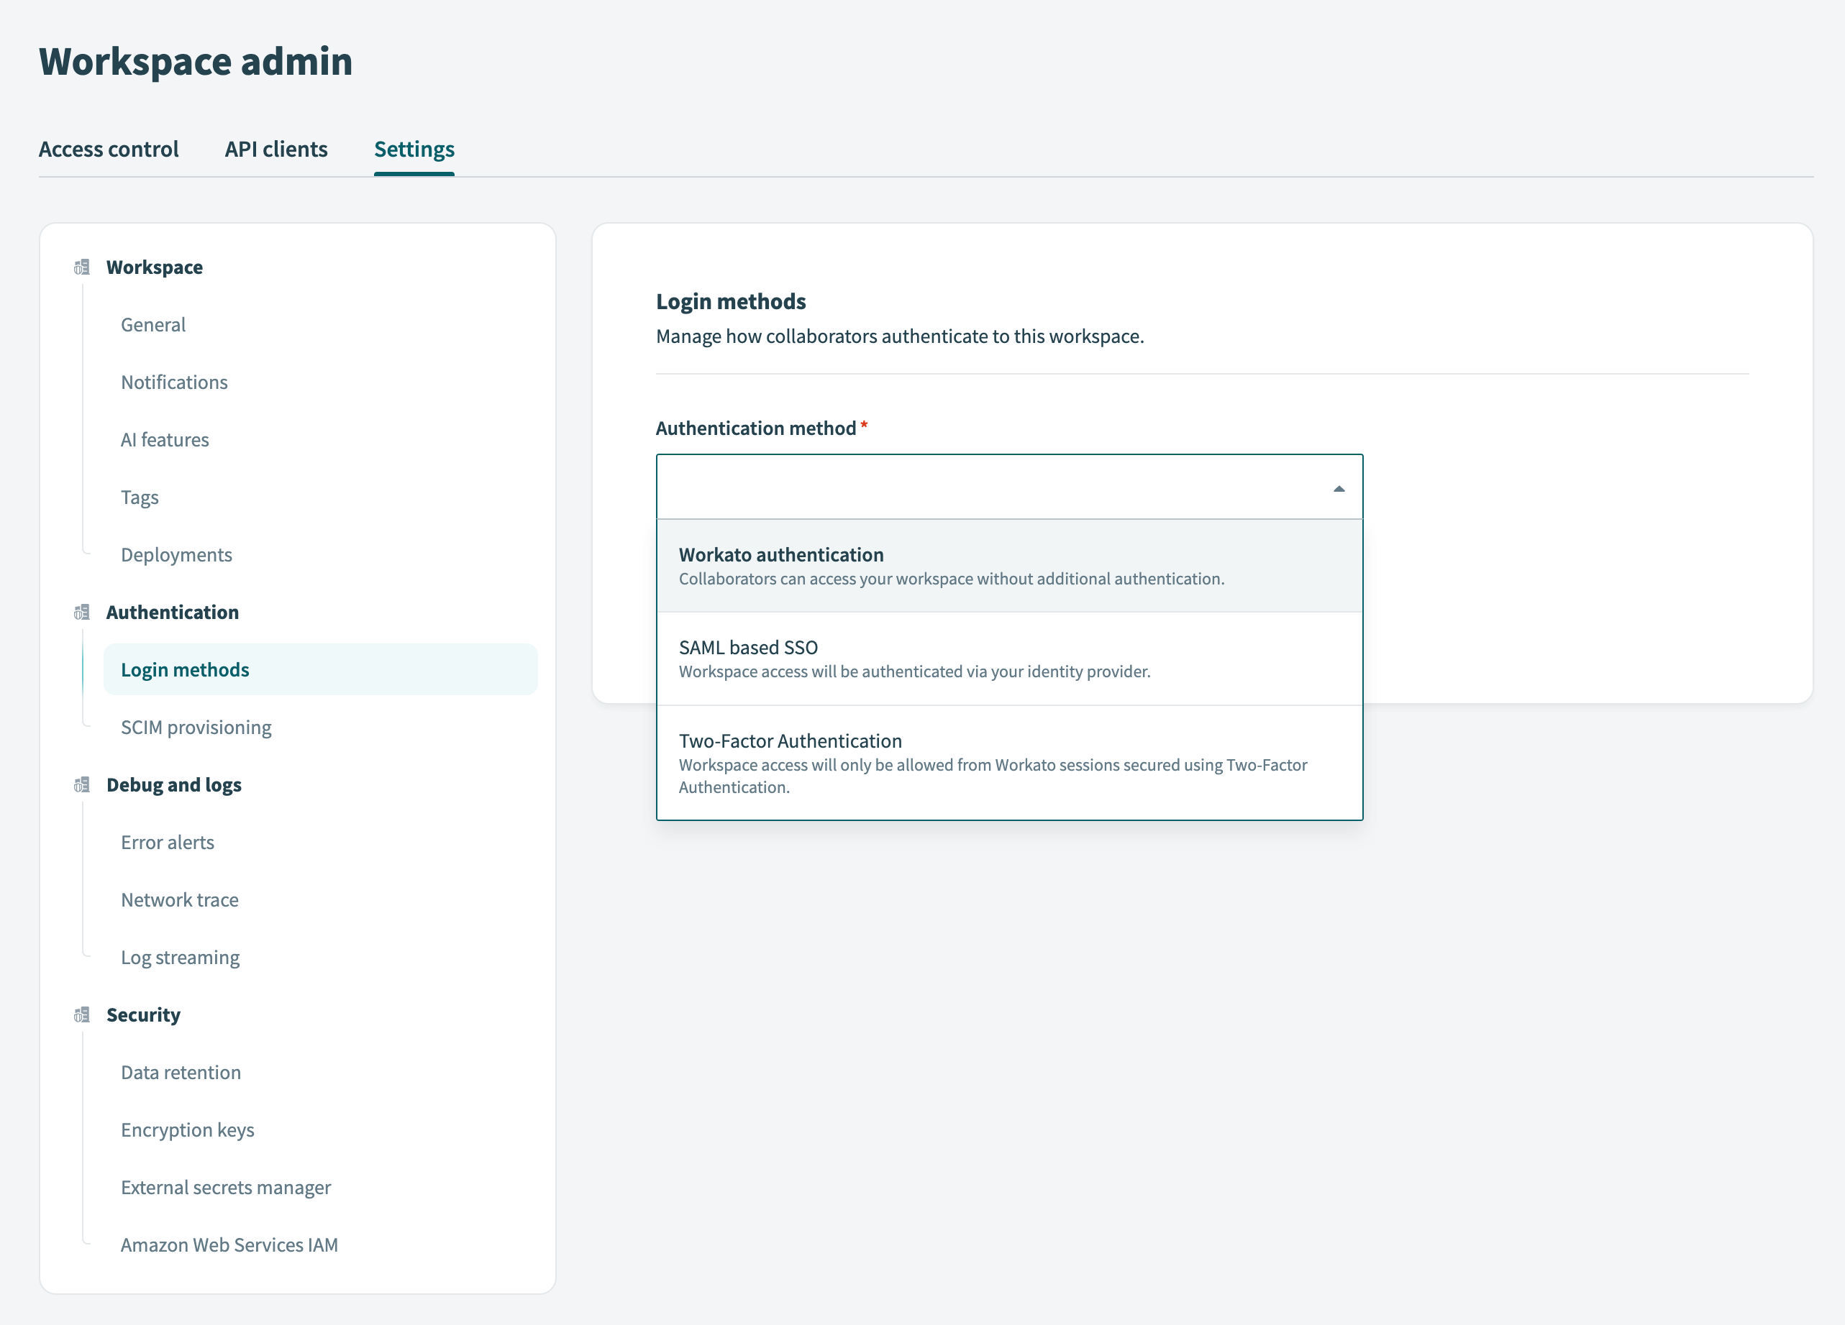Open the Network trace page
Image resolution: width=1845 pixels, height=1325 pixels.
(x=180, y=900)
